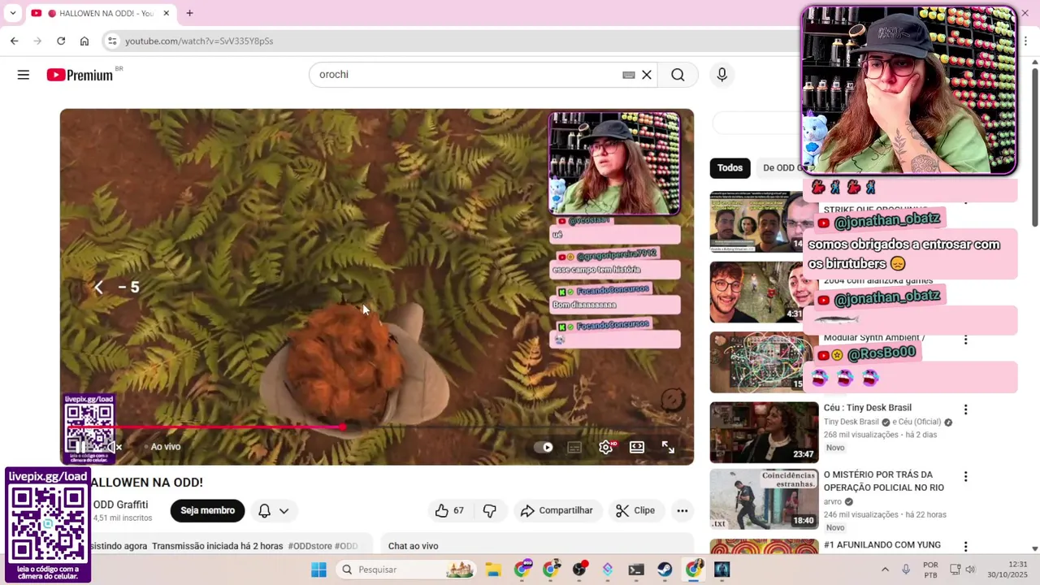Expand the browser tab search chevron

12,13
